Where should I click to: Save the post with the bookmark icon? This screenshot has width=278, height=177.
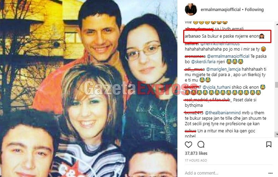[x=269, y=145]
